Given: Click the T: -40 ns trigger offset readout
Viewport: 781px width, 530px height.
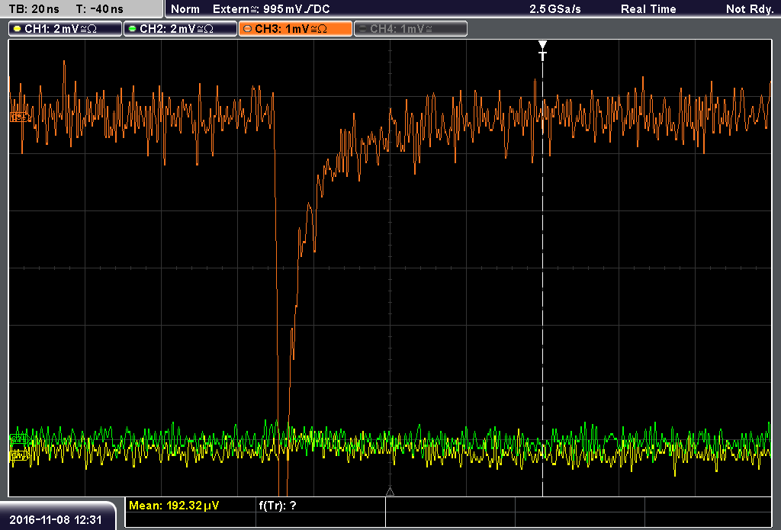Looking at the screenshot, I should [100, 9].
